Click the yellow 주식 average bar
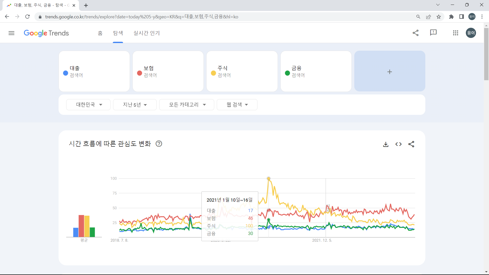Image resolution: width=489 pixels, height=275 pixels. pyautogui.click(x=87, y=227)
